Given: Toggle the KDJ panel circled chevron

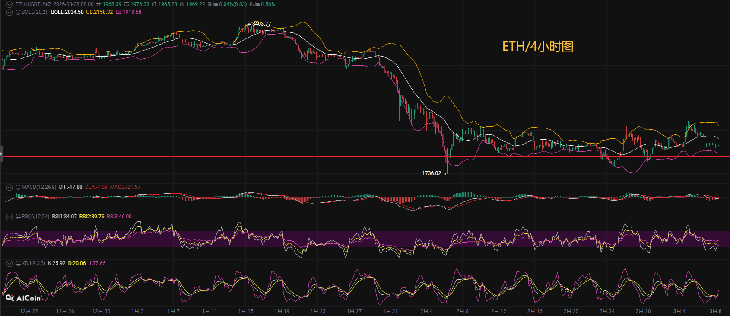Looking at the screenshot, I should pos(9,263).
